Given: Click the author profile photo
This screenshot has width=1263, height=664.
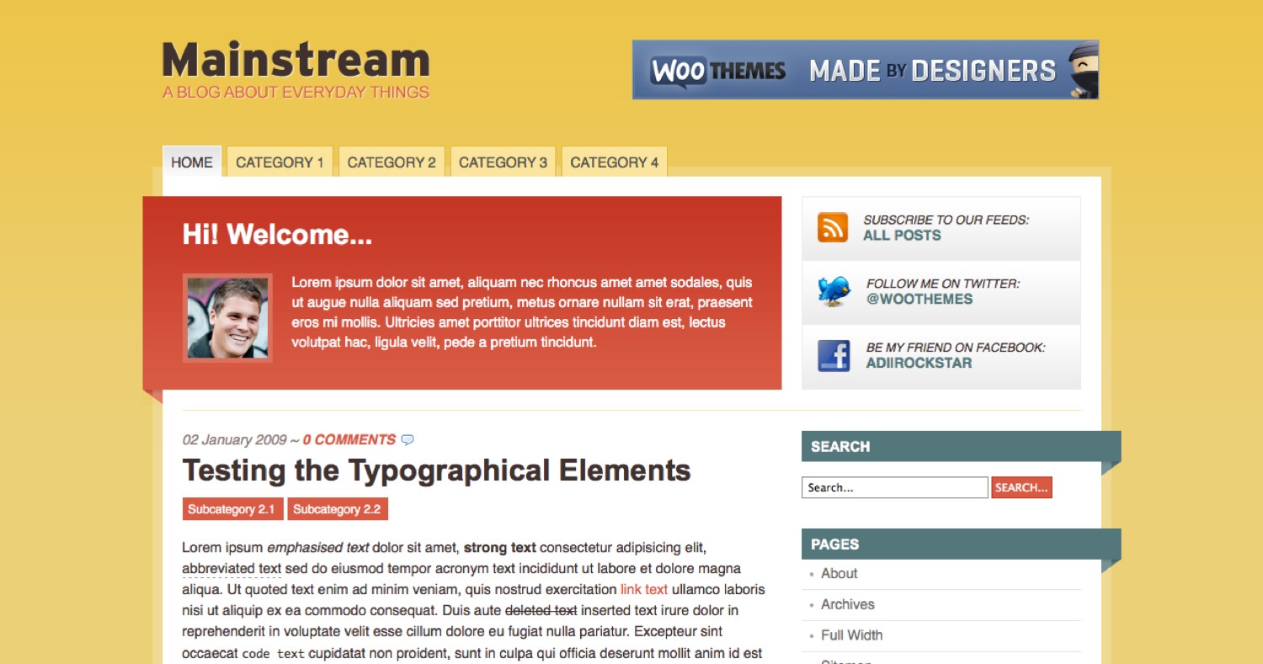Looking at the screenshot, I should 227,318.
